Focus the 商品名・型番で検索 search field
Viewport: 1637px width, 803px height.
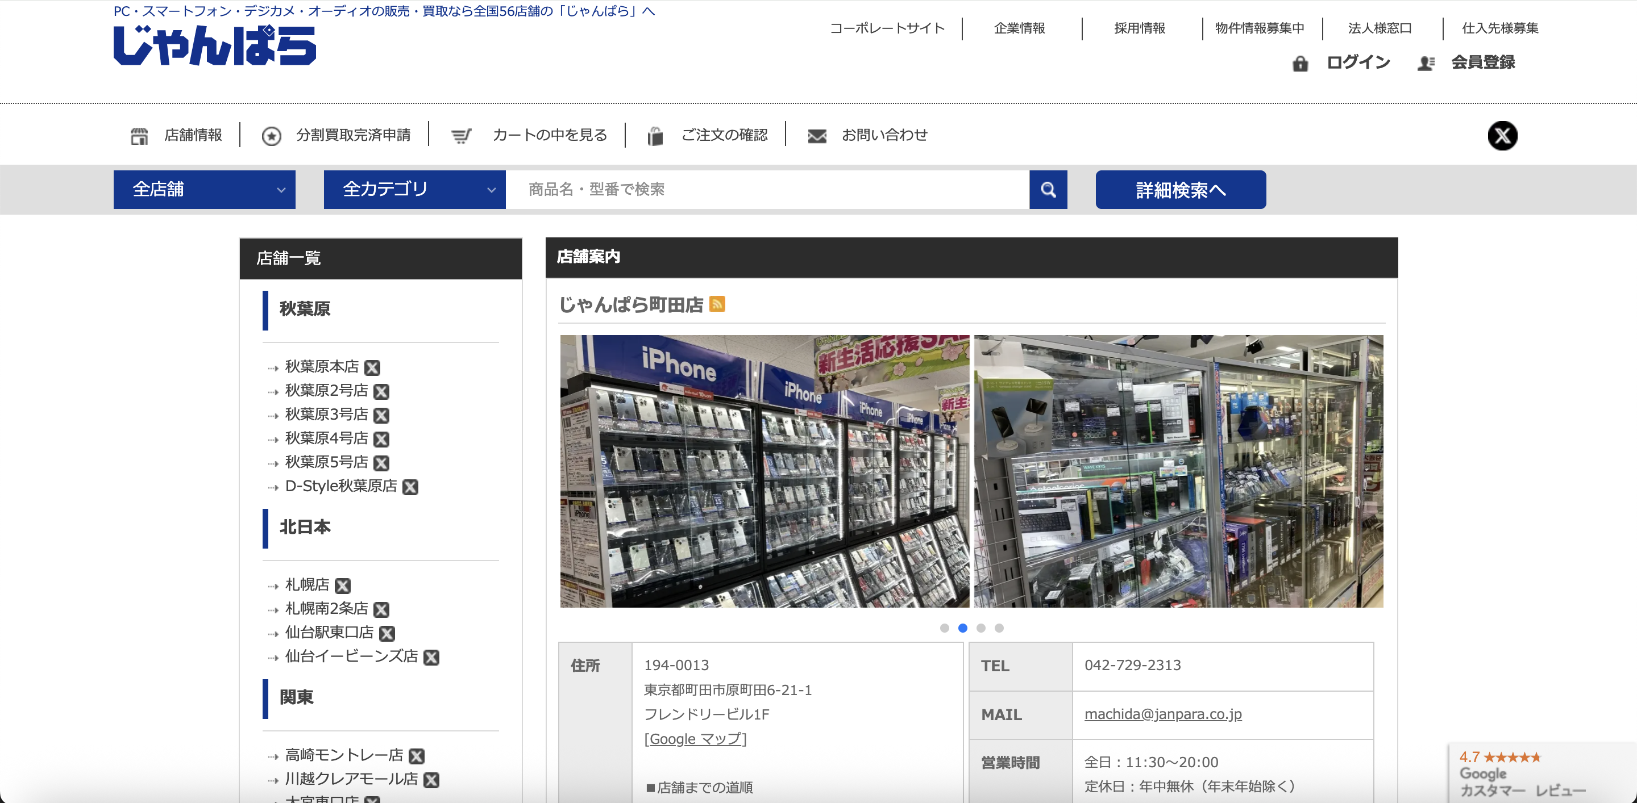click(x=767, y=189)
